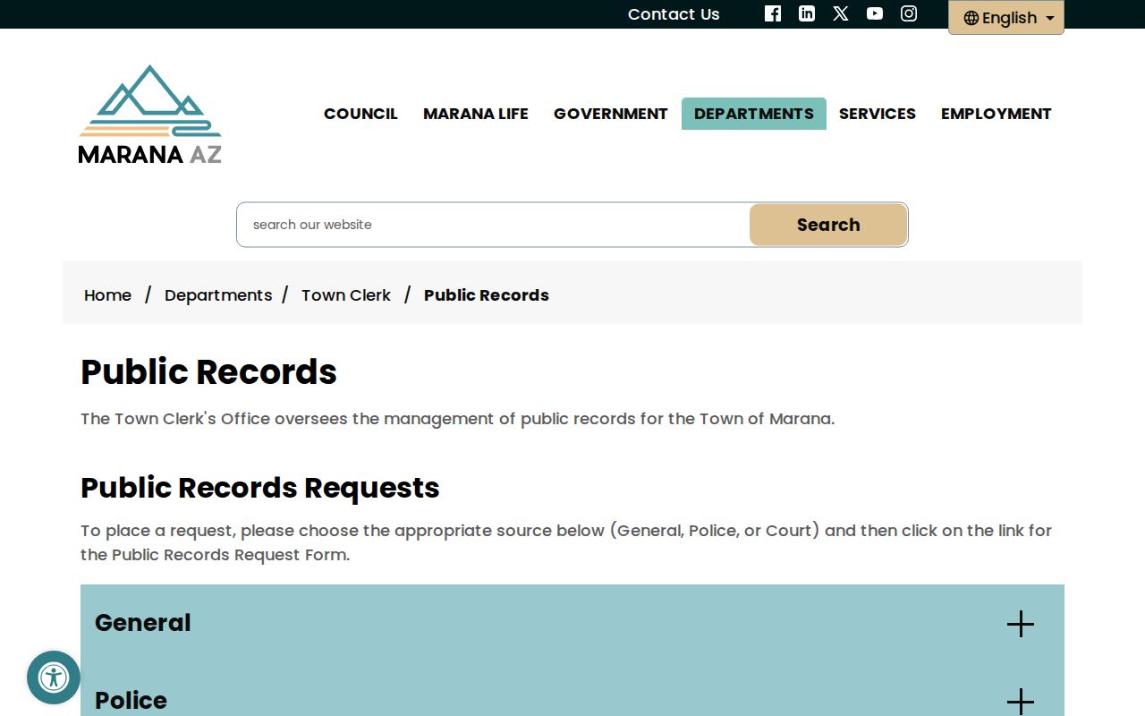Screen dimensions: 1145x716
Task: Open the Government menu
Action: (x=611, y=114)
